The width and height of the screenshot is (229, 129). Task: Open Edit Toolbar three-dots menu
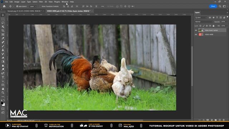(3, 97)
